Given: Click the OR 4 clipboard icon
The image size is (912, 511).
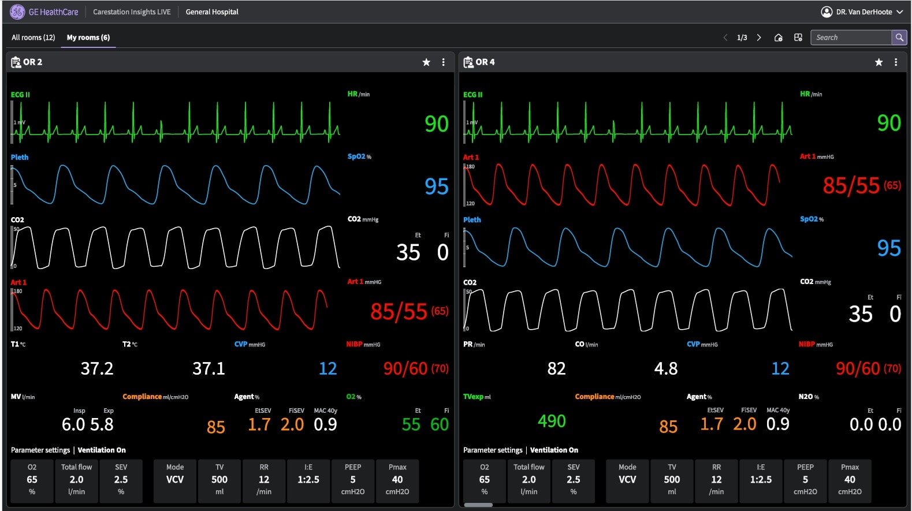Looking at the screenshot, I should coord(468,62).
